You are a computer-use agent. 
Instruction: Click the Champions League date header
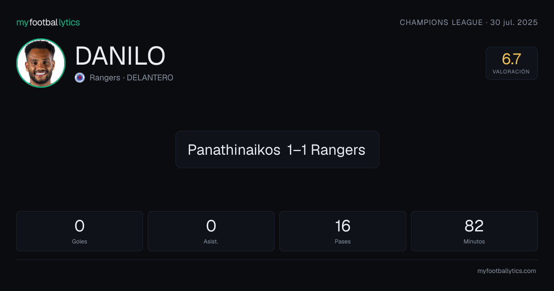click(x=469, y=23)
